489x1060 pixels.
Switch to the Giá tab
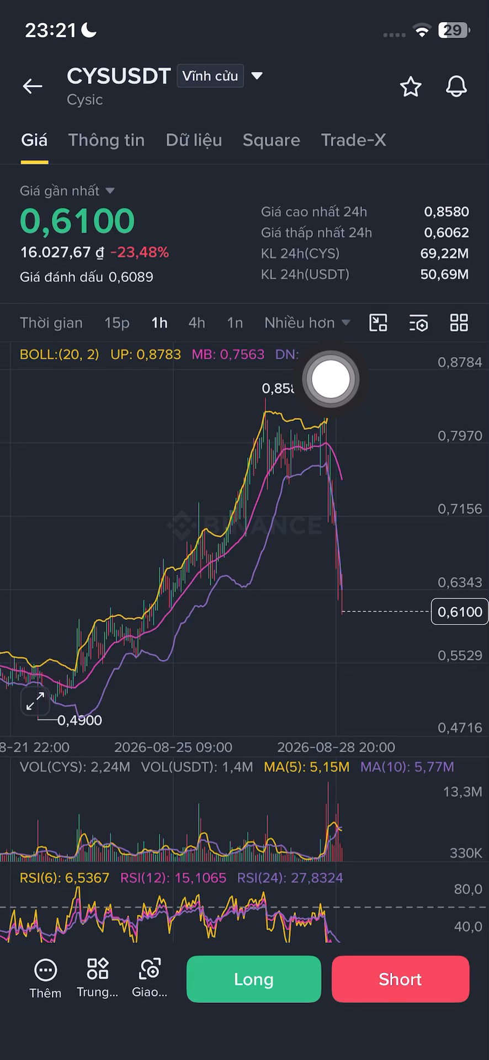click(x=34, y=140)
